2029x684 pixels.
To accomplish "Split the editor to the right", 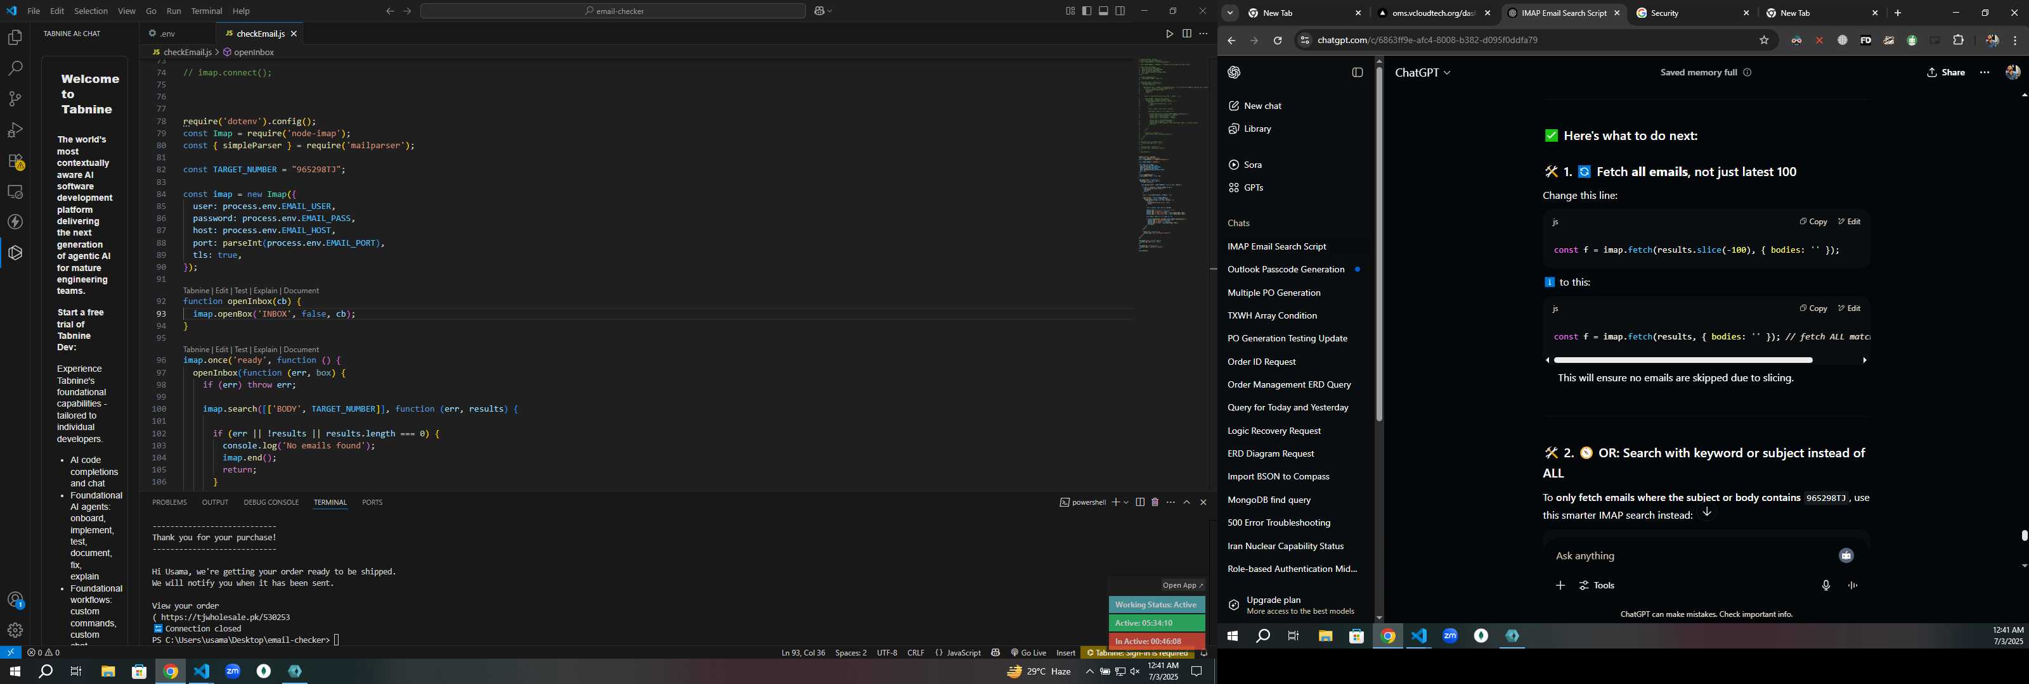I will point(1186,34).
